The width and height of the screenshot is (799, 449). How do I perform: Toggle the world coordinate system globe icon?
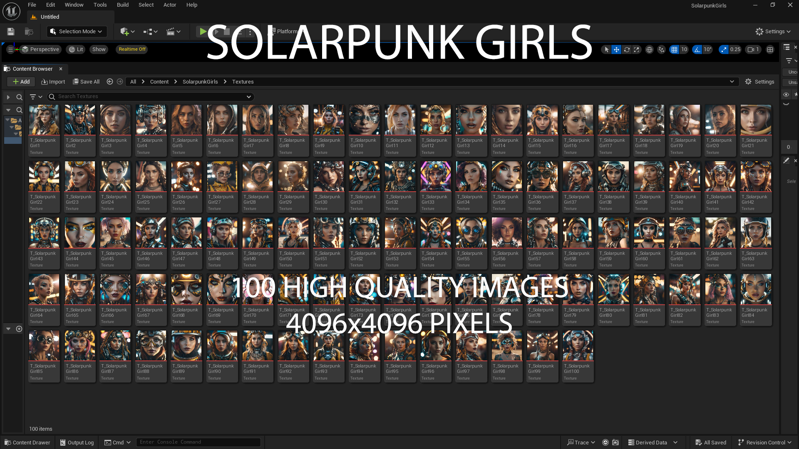649,49
